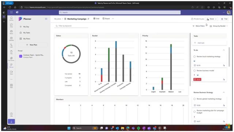
Task: Collapse the Review Business Strategy bucket
Action: coord(224,92)
